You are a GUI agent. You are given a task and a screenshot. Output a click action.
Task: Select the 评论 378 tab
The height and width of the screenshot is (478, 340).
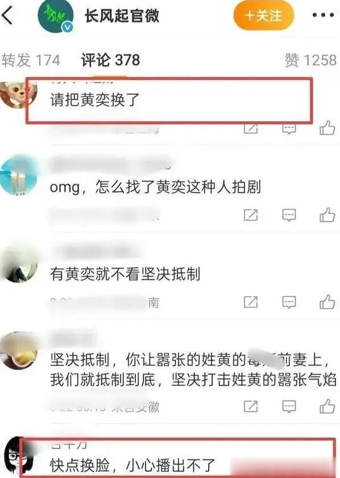point(111,60)
